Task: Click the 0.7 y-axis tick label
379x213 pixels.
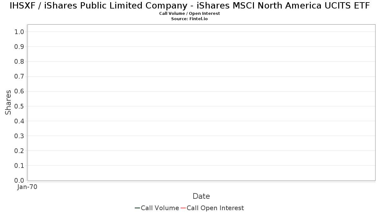Action: (19, 76)
